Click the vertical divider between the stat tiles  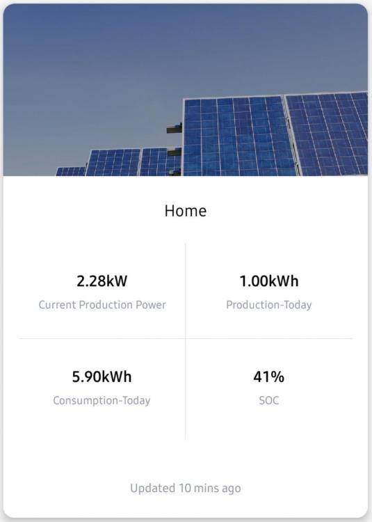185,341
